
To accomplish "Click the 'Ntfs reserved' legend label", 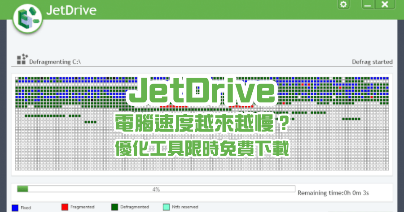I will 185,207.
